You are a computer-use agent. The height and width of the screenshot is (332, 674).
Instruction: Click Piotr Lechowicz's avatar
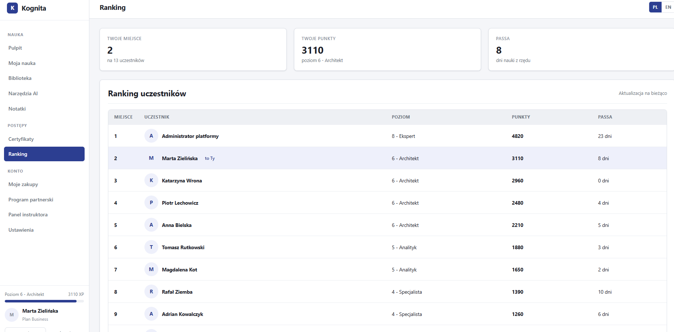151,202
